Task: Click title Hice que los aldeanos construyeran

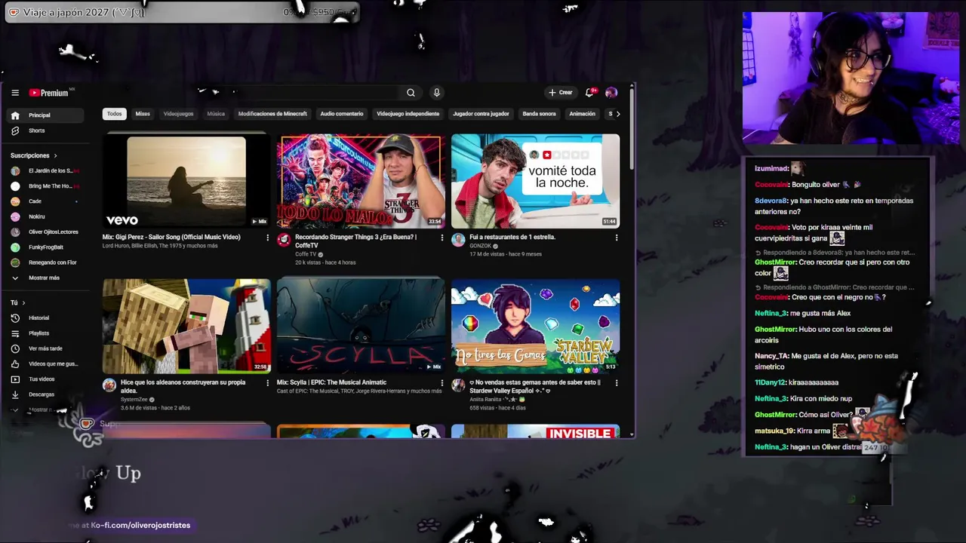Action: [183, 386]
